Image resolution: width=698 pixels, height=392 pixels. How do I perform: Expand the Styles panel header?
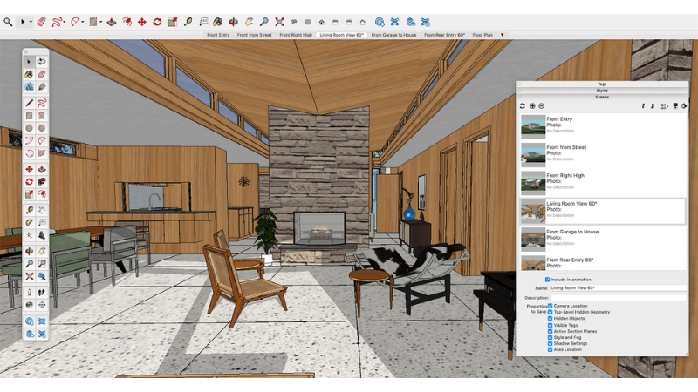(602, 91)
